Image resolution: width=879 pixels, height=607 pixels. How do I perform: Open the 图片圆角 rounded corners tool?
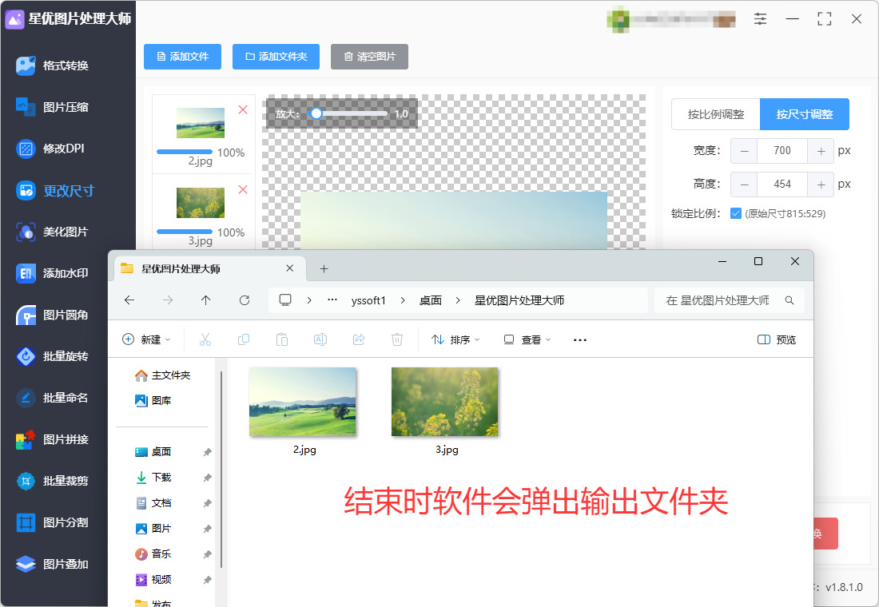pyautogui.click(x=53, y=315)
